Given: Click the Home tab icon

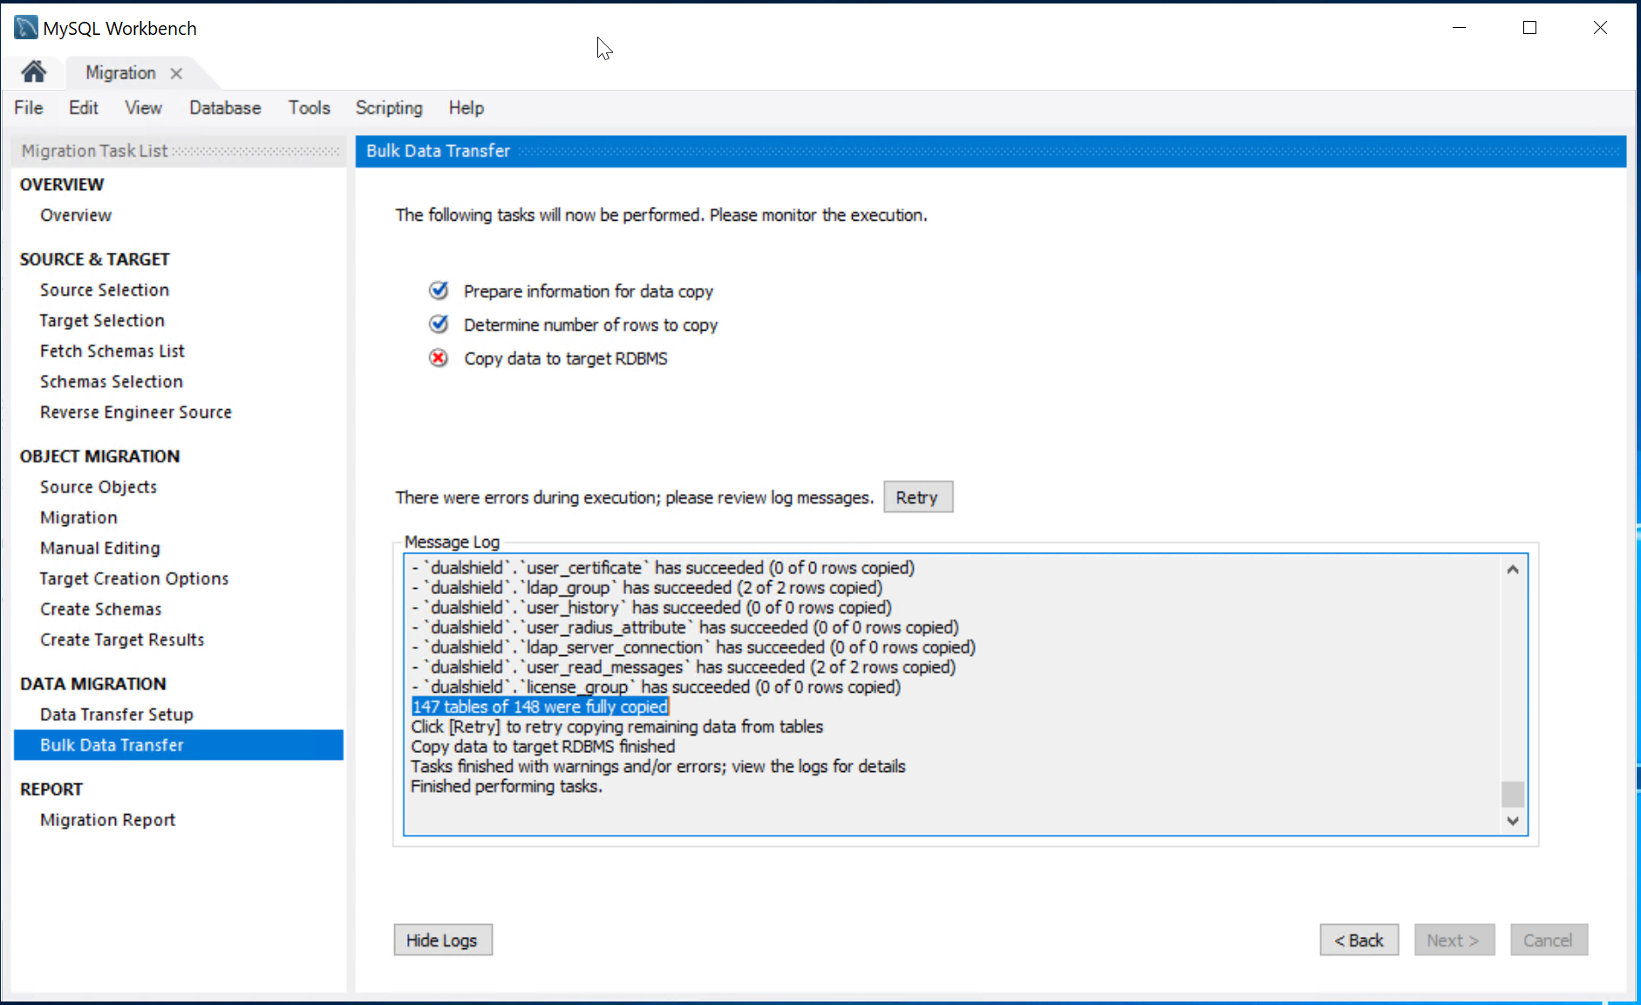Looking at the screenshot, I should click(34, 72).
